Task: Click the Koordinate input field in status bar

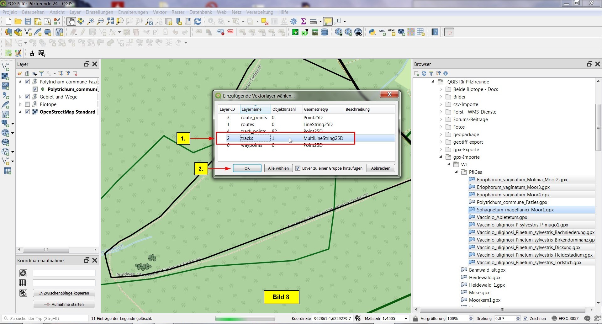Action: (x=332, y=319)
